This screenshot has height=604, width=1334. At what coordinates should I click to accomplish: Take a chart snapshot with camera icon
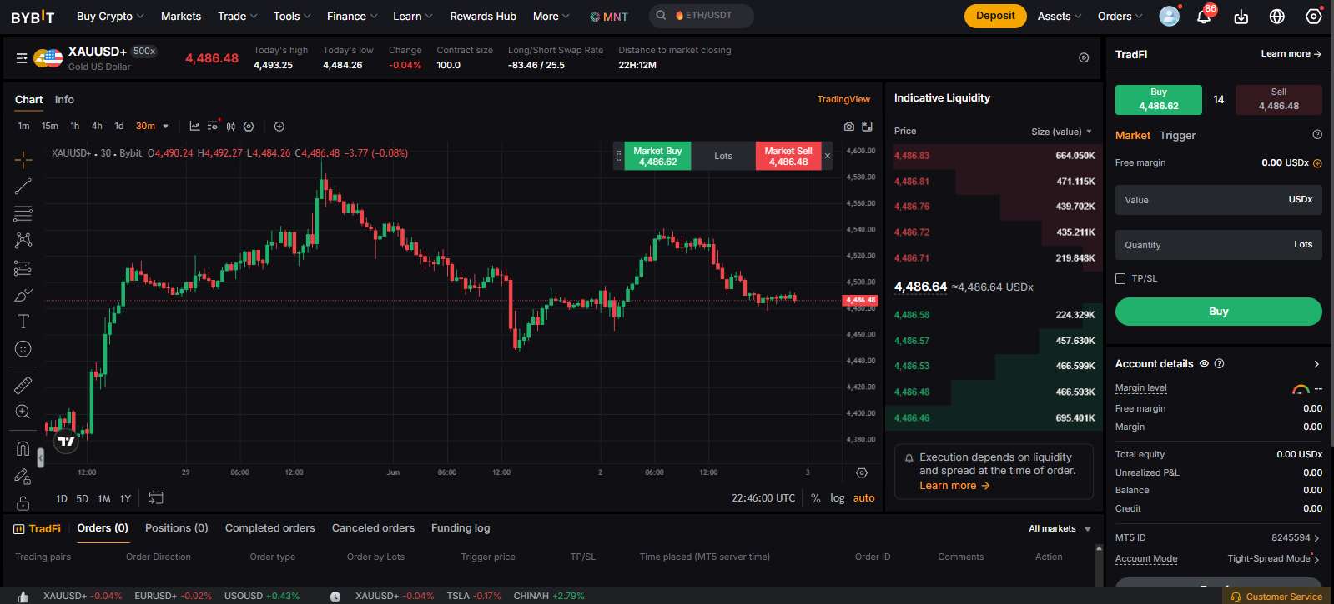848,127
